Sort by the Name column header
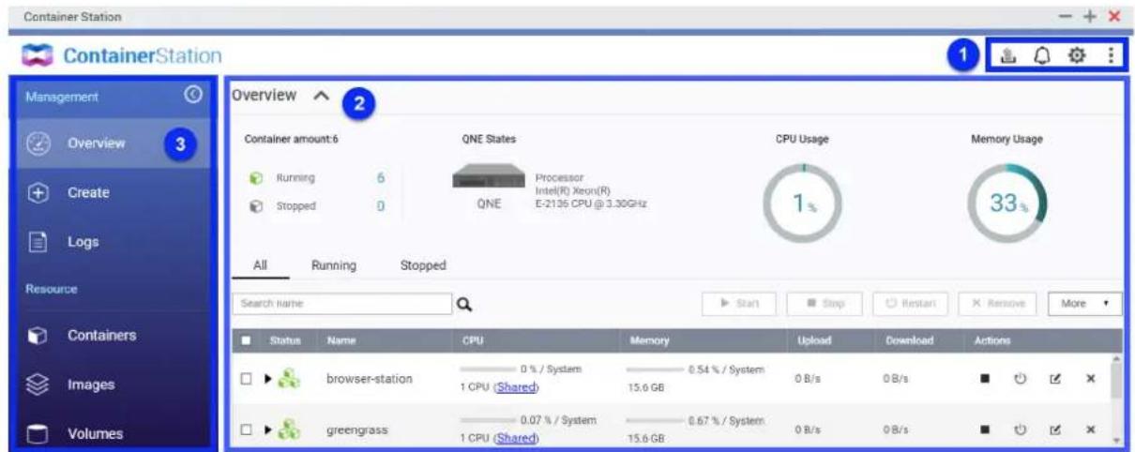Viewport: 1135px width, 452px height. (x=340, y=341)
